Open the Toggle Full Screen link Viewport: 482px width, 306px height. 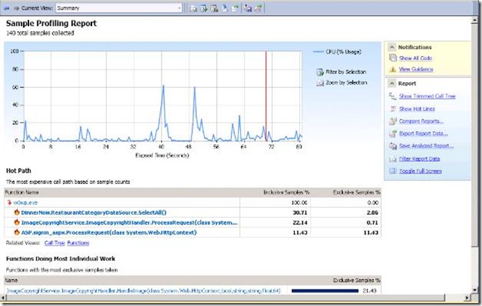420,171
